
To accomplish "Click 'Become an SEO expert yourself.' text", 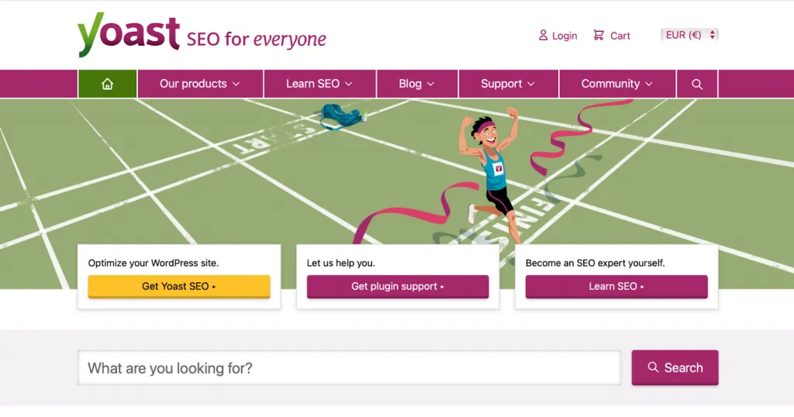I will coord(595,264).
